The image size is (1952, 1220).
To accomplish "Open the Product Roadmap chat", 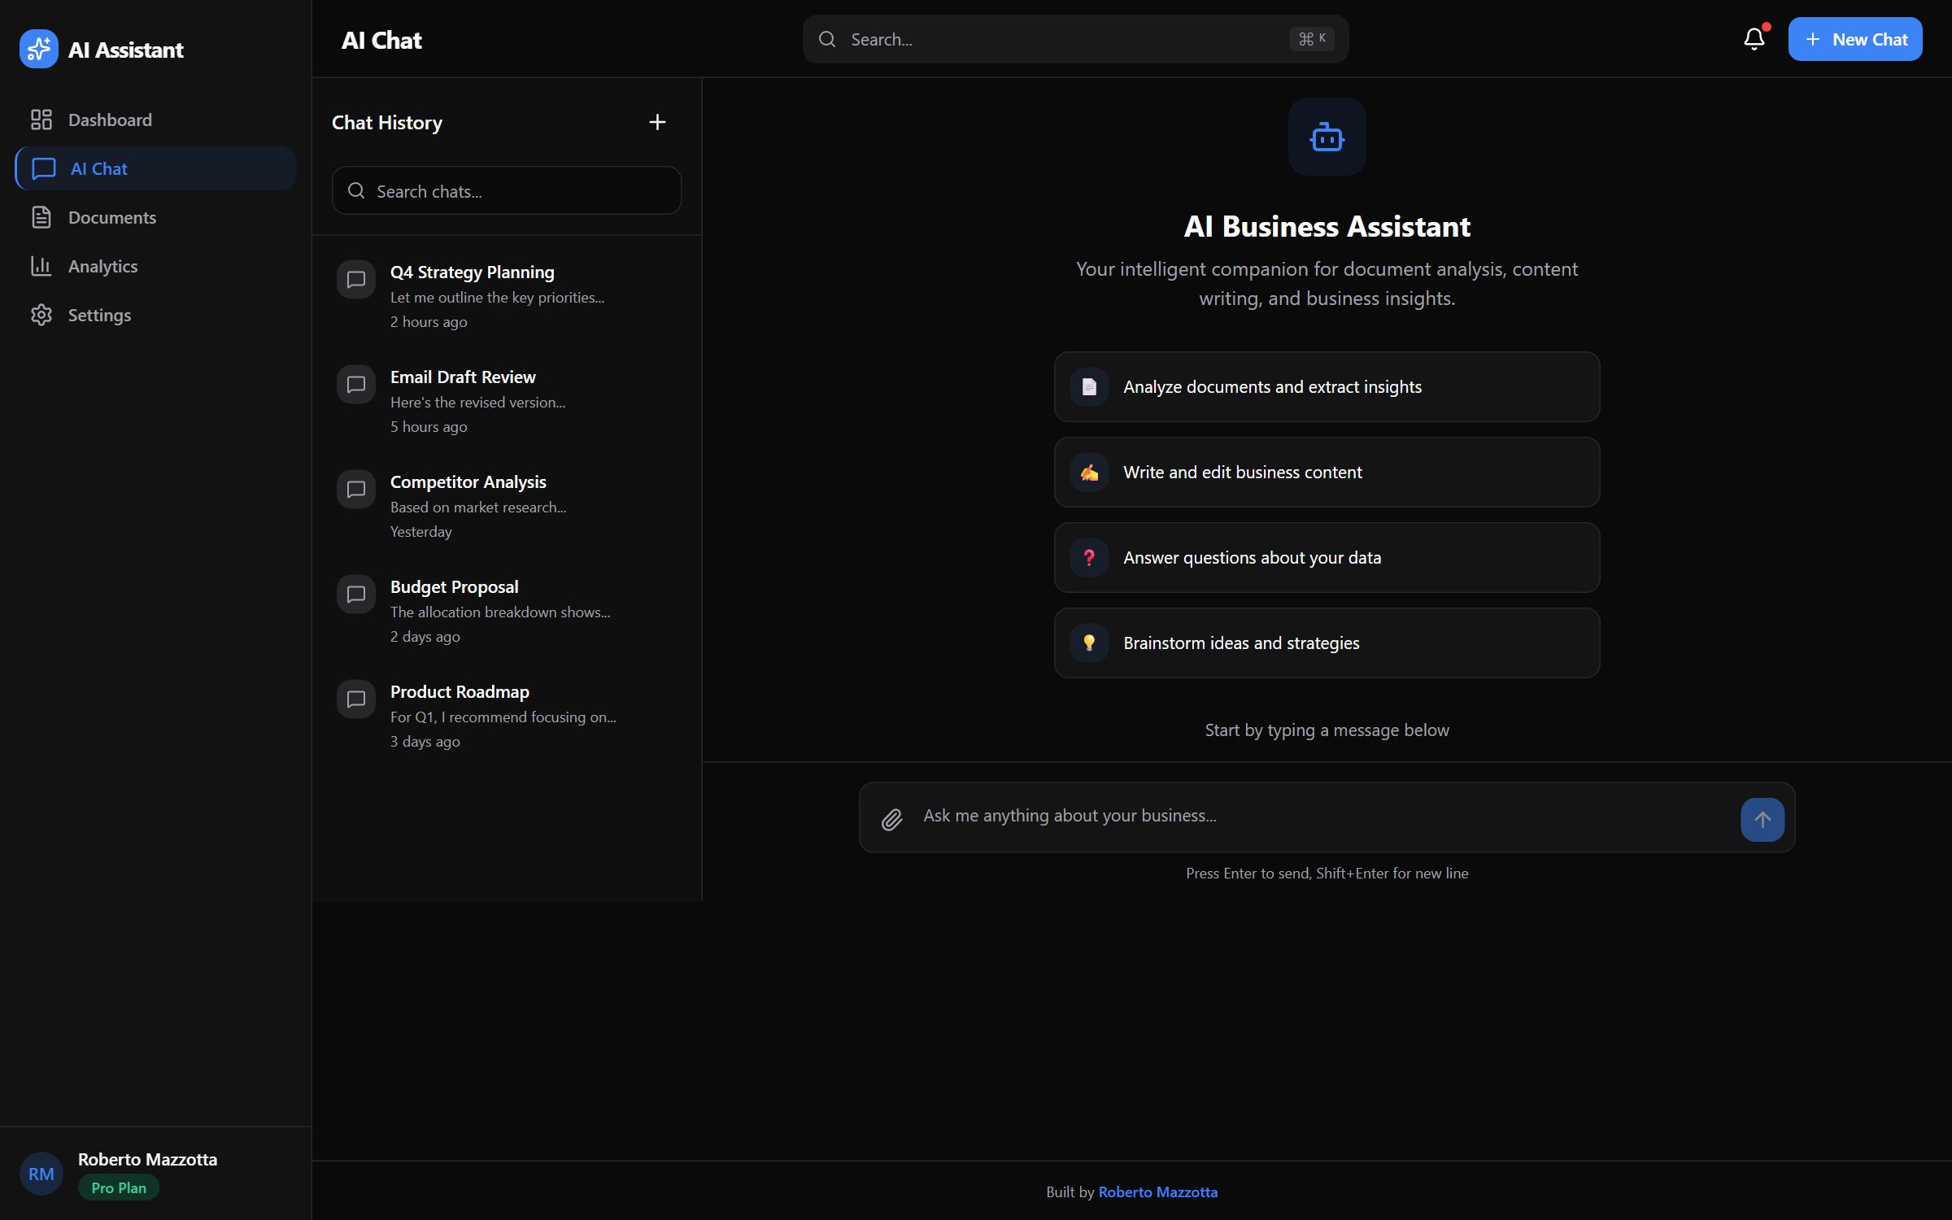I will pos(506,716).
